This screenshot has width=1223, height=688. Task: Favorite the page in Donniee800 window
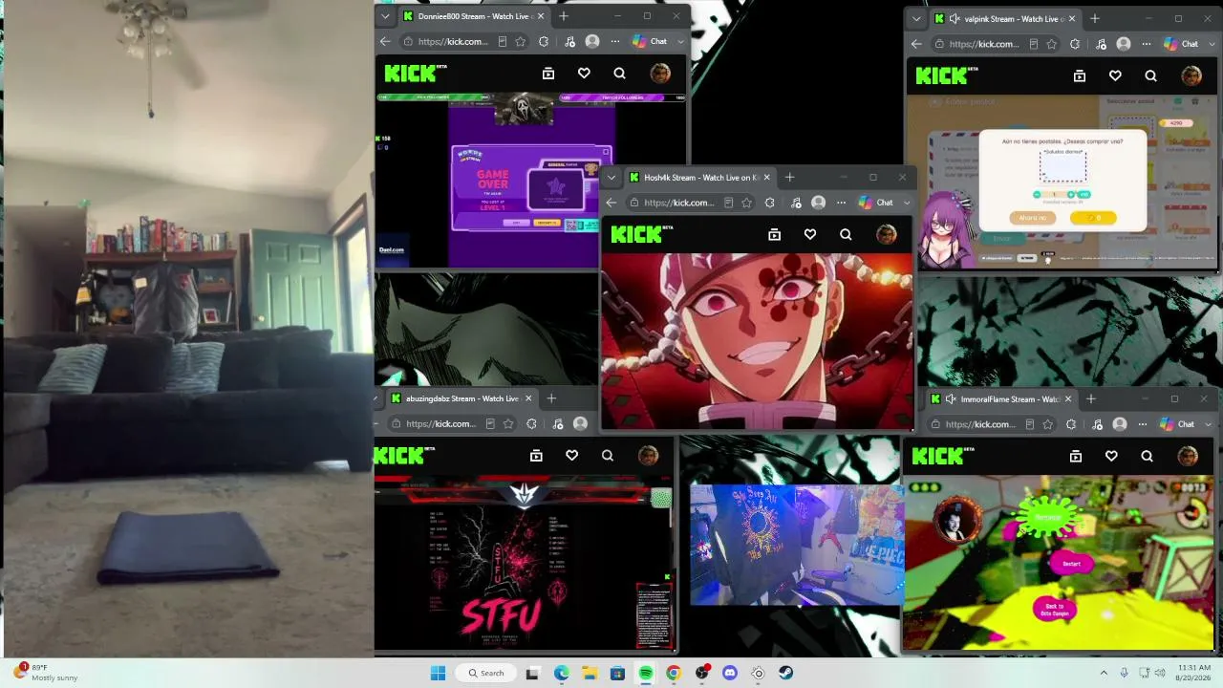point(520,42)
